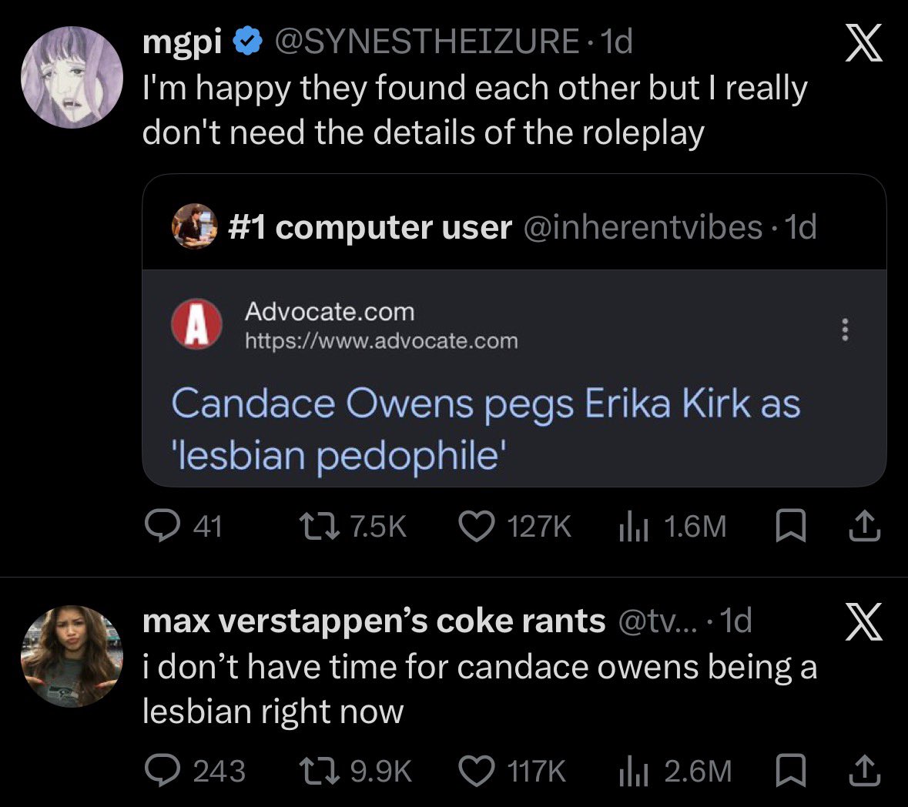Like mgpi's tweet with 127K likes
This screenshot has width=908, height=807.
point(477,526)
